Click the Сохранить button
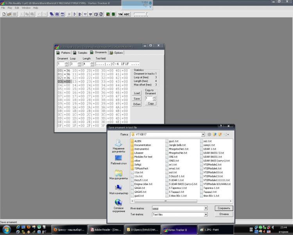 click(x=224, y=208)
